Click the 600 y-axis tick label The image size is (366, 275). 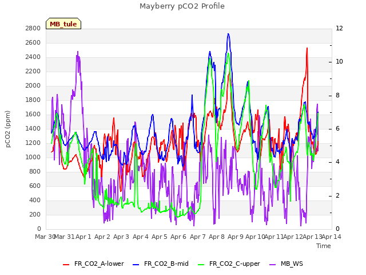click(x=35, y=186)
